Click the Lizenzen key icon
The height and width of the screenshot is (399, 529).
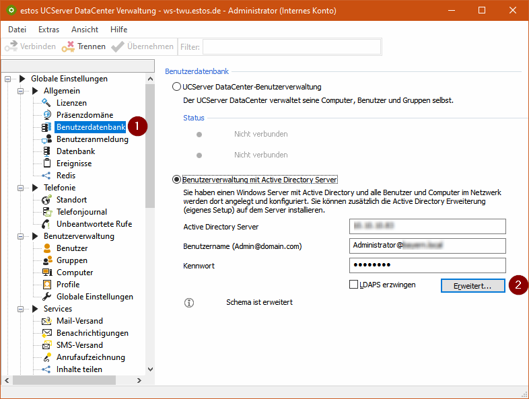[46, 103]
